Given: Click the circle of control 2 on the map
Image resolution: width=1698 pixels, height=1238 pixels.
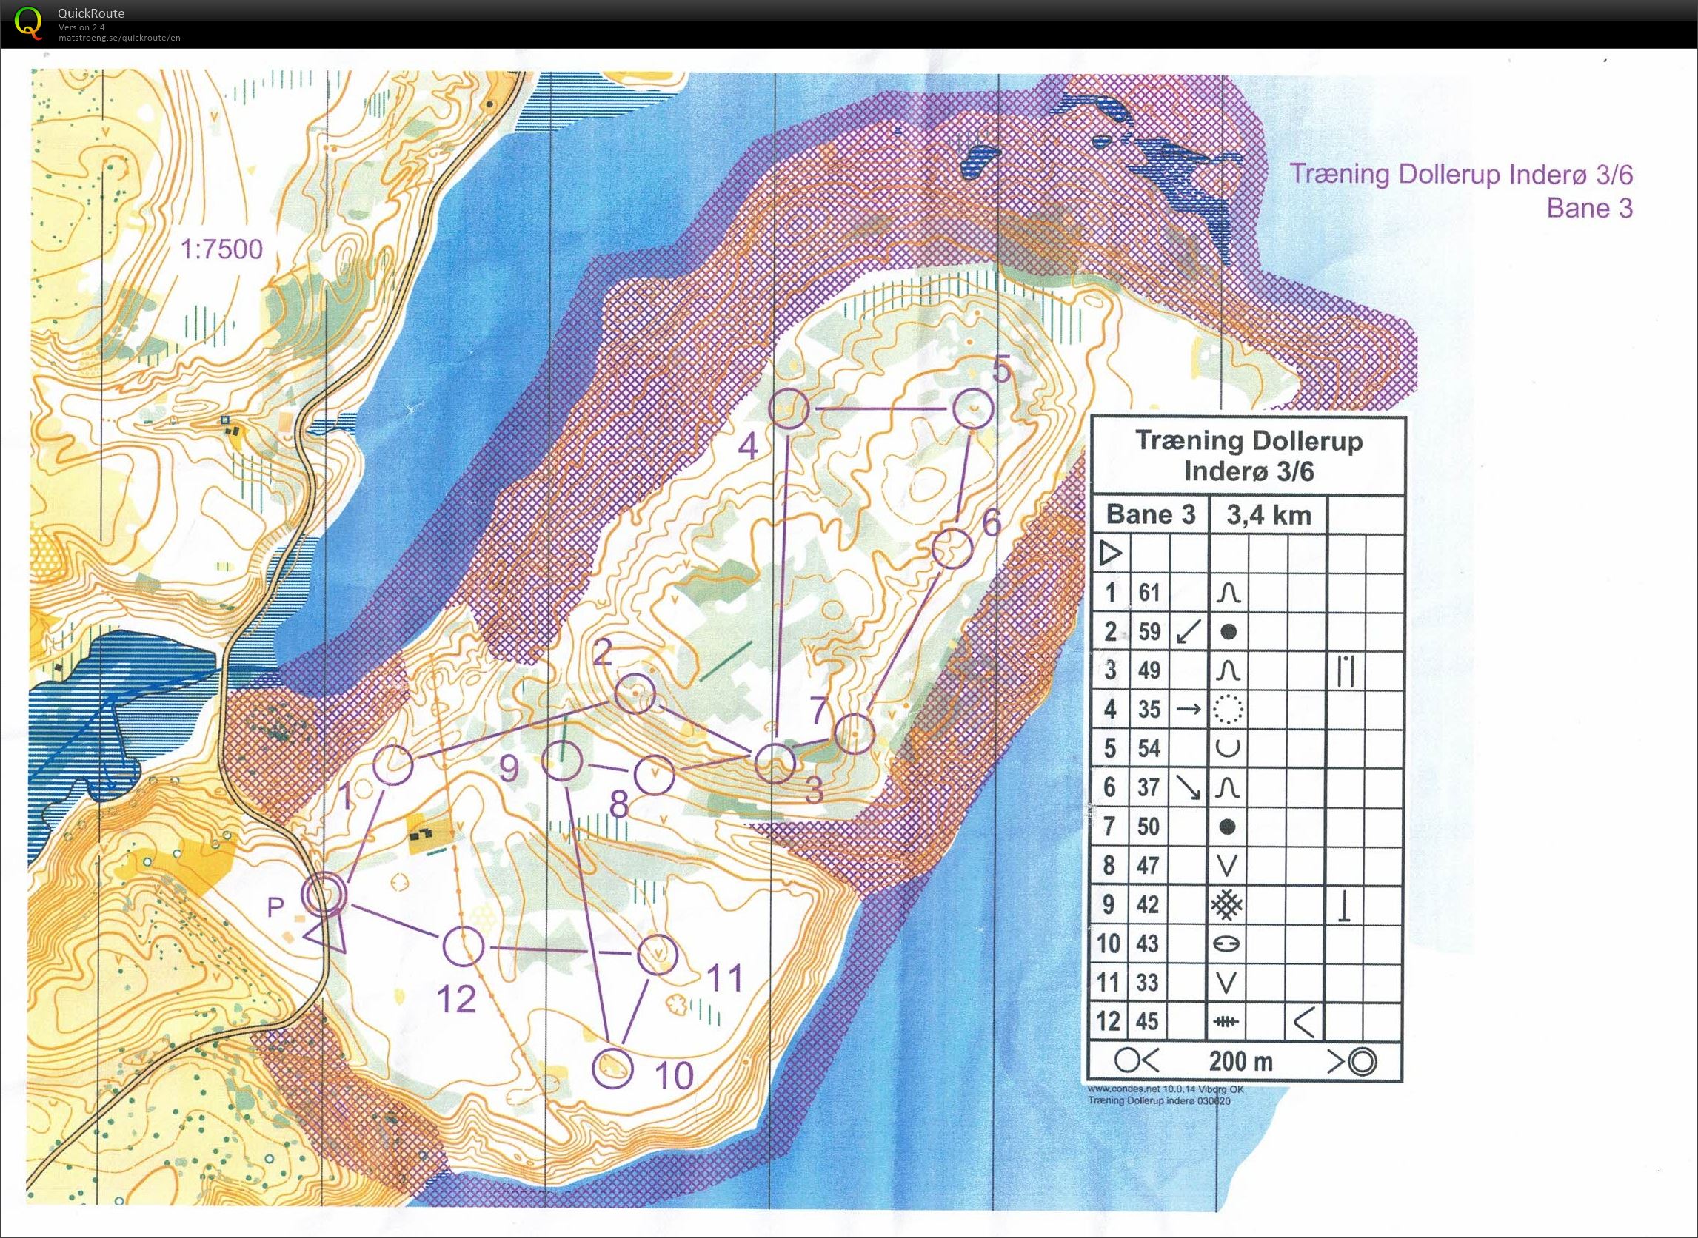Looking at the screenshot, I should [635, 693].
